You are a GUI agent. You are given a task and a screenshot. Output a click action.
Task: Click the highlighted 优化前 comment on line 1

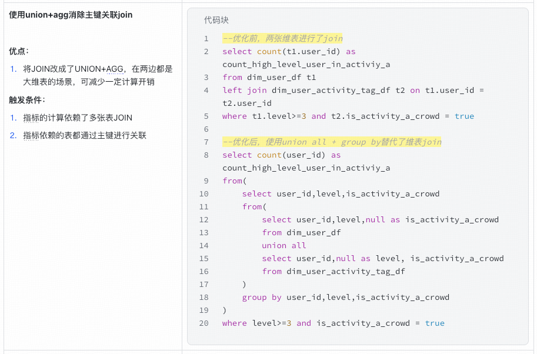(282, 39)
